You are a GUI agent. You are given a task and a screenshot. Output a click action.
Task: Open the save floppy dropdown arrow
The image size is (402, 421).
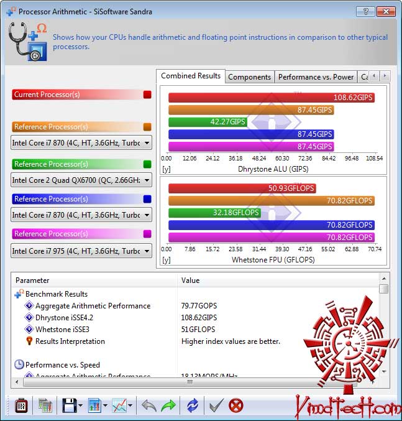coord(80,405)
